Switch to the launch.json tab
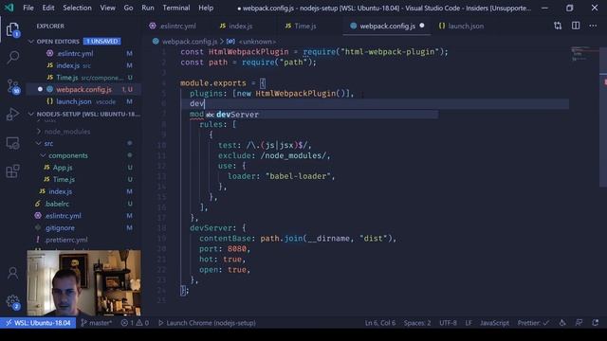Viewport: 607px width, 341px height. (x=462, y=26)
